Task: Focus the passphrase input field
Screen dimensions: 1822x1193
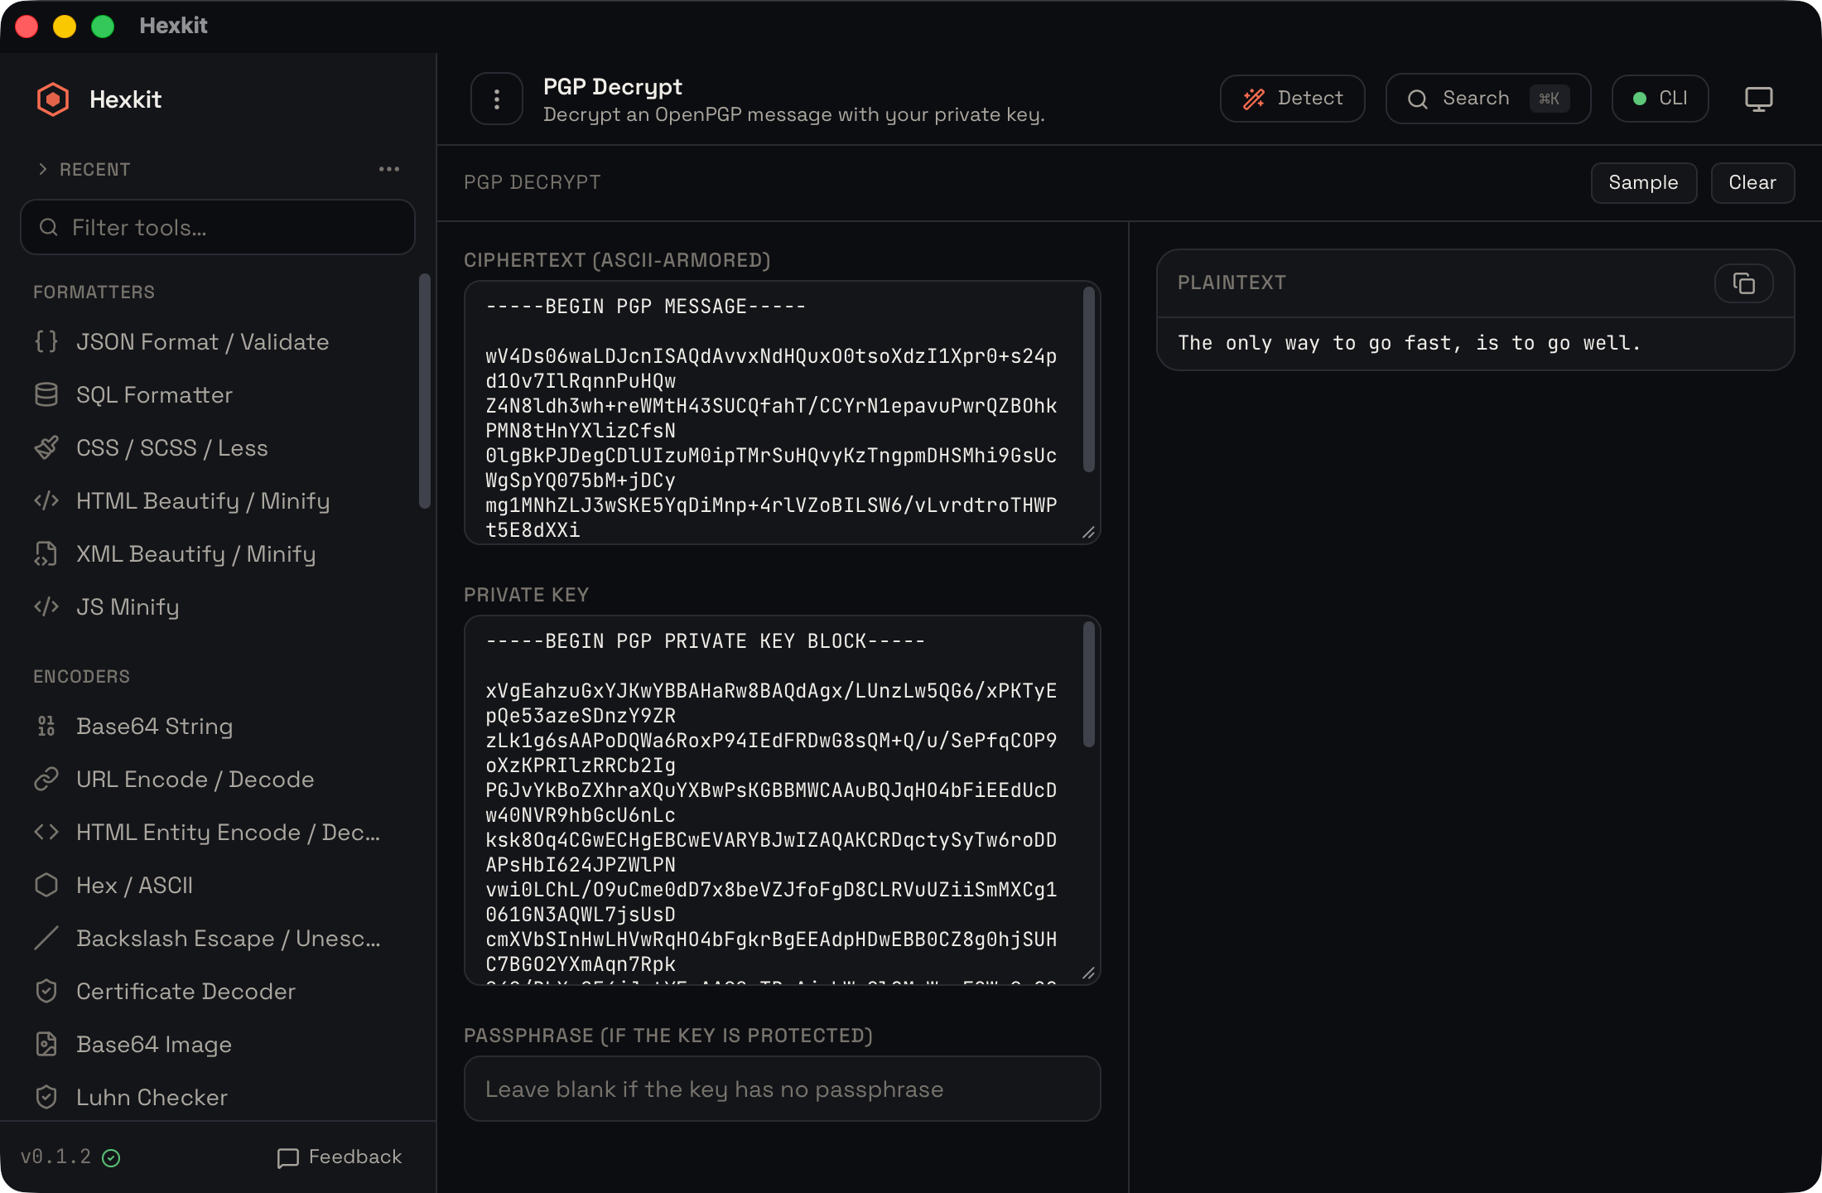Action: tap(782, 1089)
